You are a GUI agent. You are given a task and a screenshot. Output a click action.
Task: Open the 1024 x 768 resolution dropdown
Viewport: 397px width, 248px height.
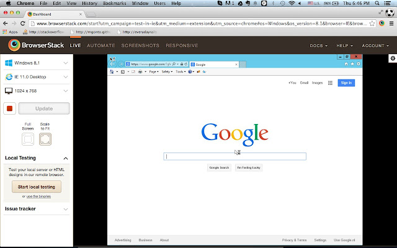37,91
